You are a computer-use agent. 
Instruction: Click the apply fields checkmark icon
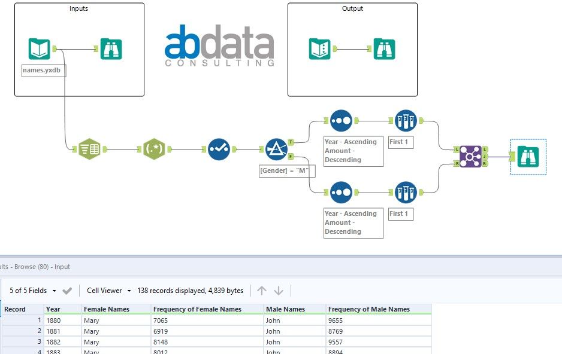(67, 291)
